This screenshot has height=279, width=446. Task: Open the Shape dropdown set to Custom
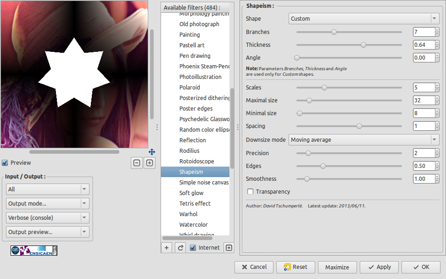pos(364,19)
